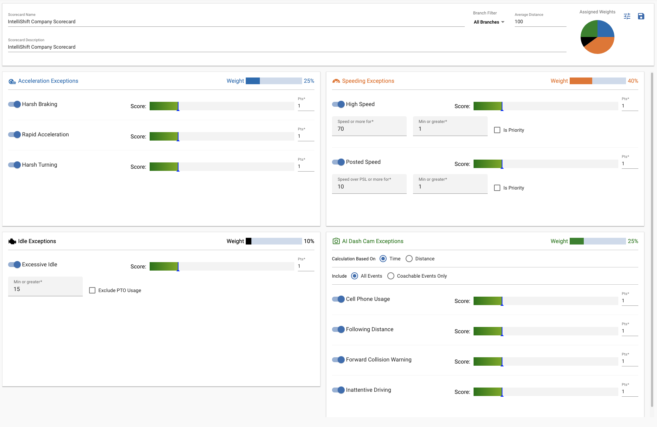The height and width of the screenshot is (427, 657).
Task: Click the Speeding Exceptions weight bar
Action: (597, 81)
